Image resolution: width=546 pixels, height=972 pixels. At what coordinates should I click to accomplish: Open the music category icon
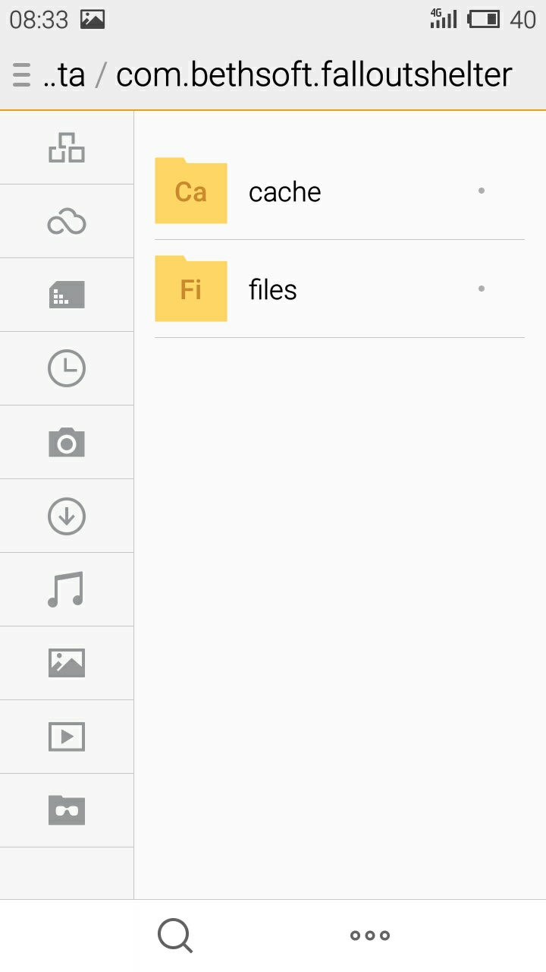point(67,589)
